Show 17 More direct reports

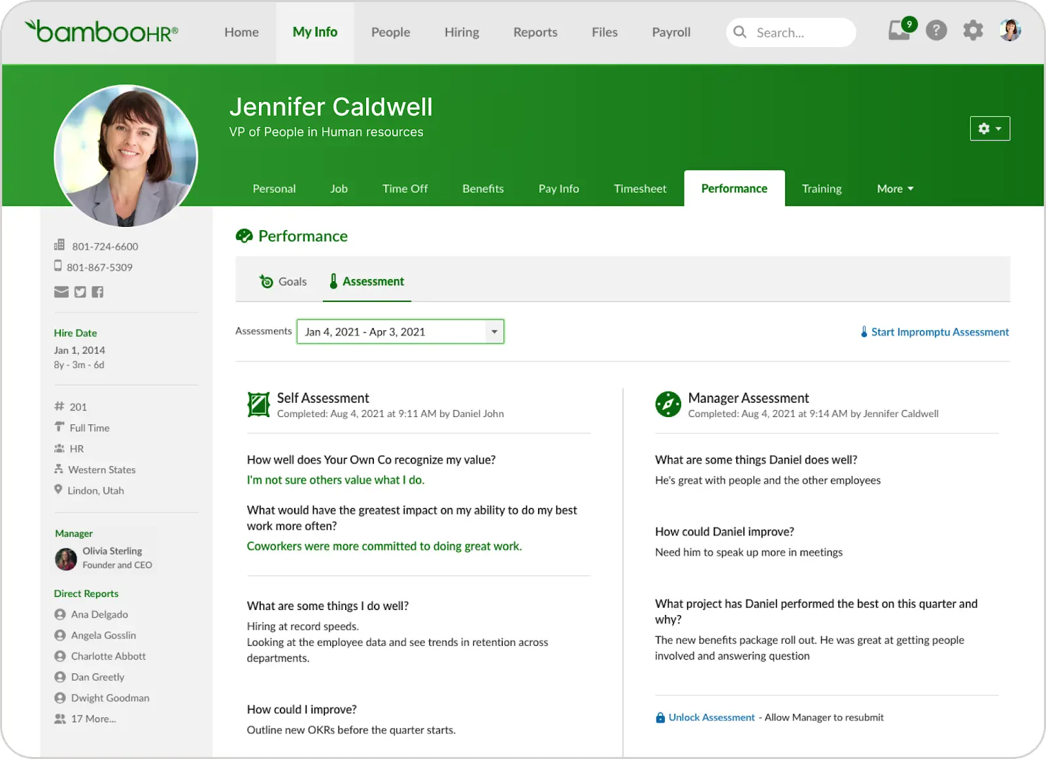point(93,719)
